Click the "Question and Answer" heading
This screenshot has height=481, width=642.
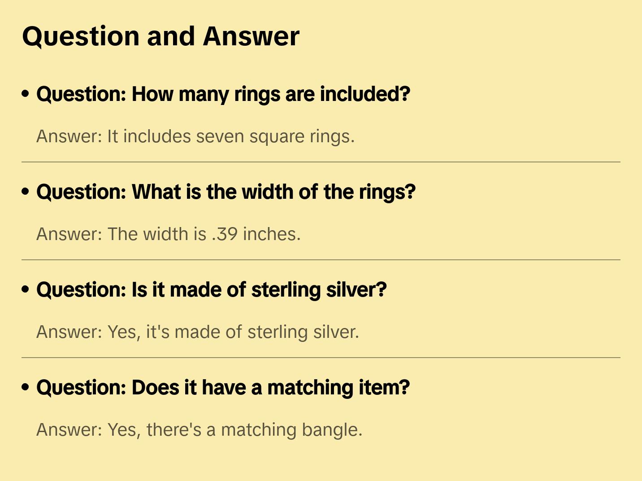point(160,36)
